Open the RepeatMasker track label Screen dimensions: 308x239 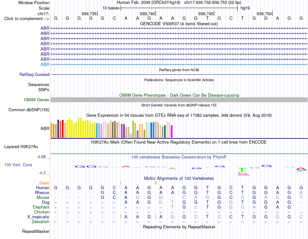click(36, 231)
